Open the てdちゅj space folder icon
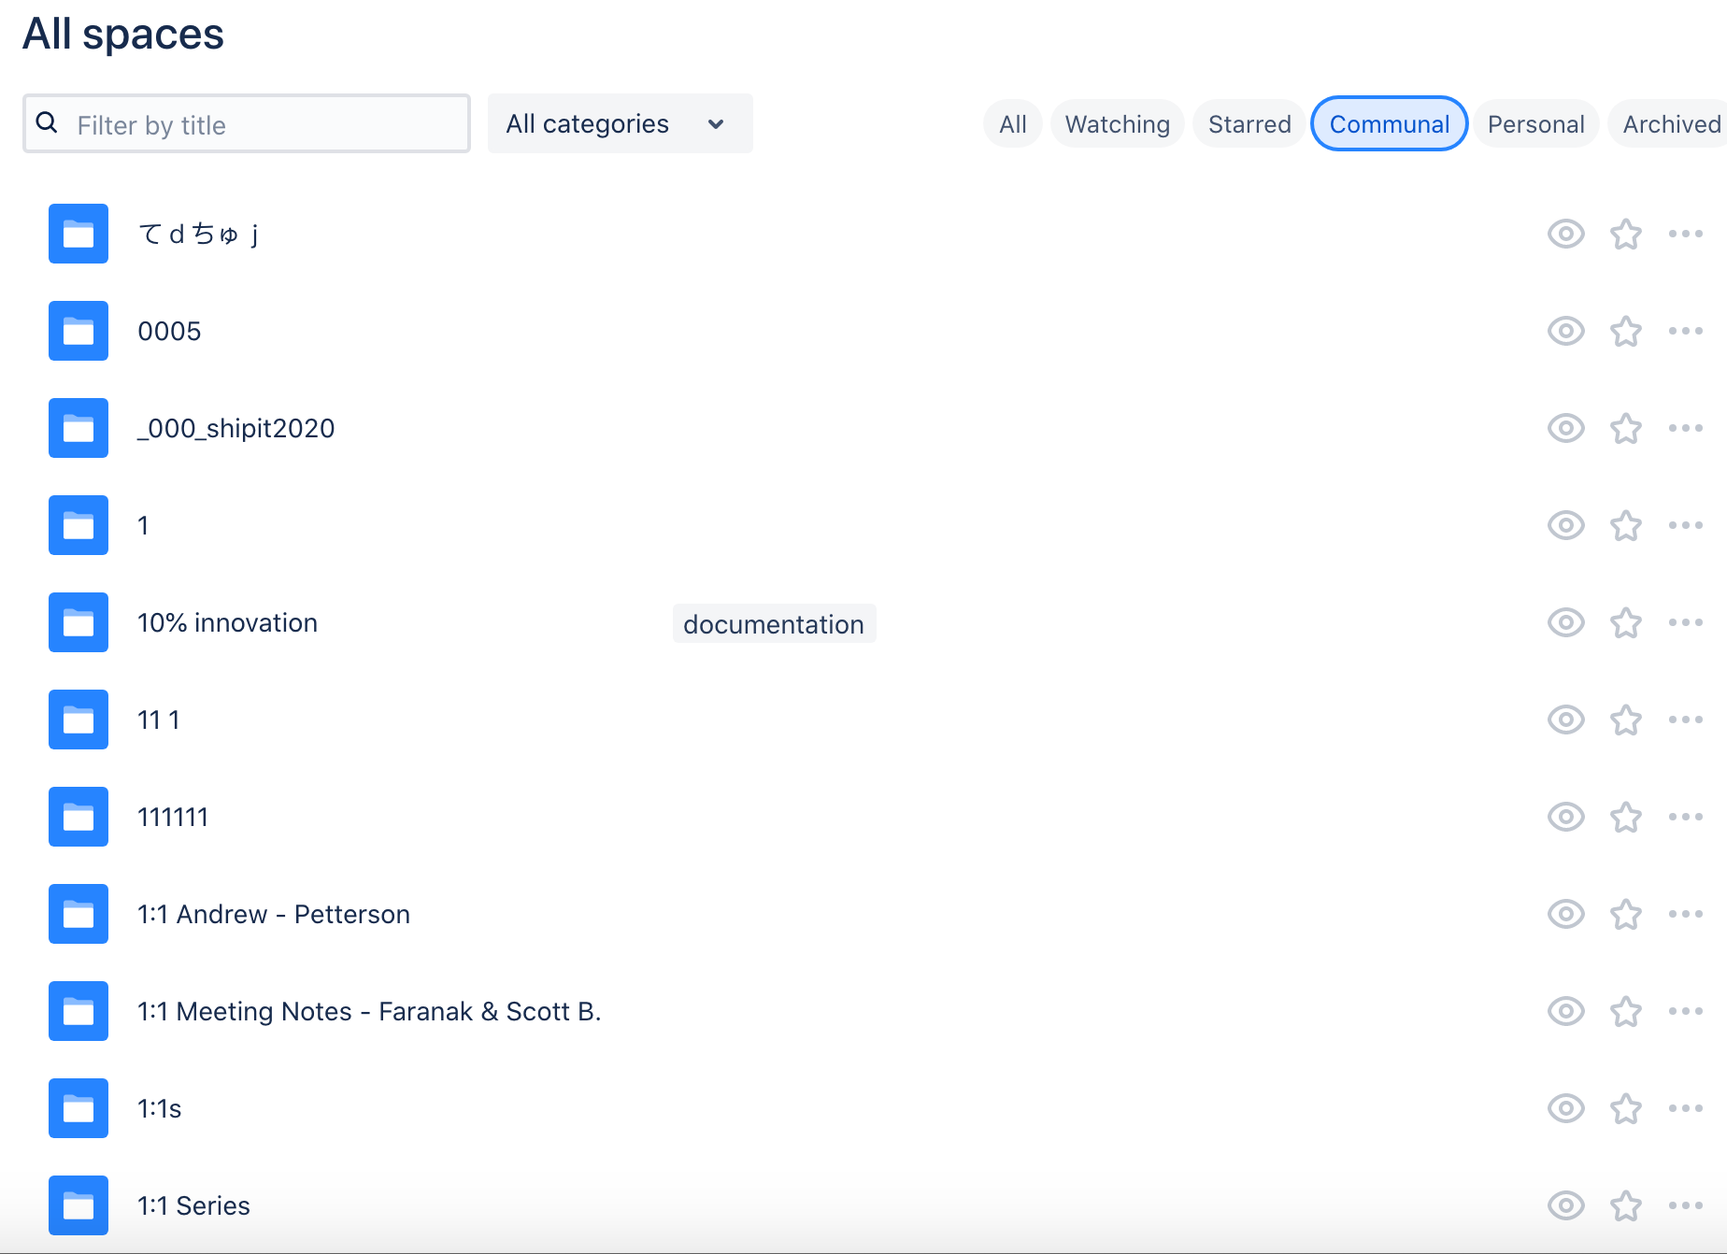1727x1254 pixels. 78,234
